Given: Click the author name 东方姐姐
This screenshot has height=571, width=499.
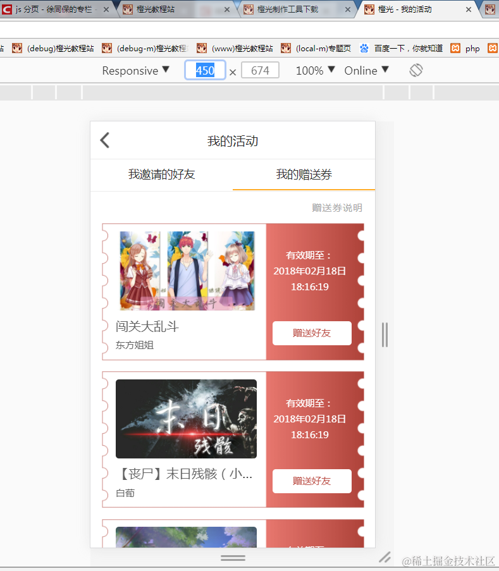Looking at the screenshot, I should click(x=135, y=345).
